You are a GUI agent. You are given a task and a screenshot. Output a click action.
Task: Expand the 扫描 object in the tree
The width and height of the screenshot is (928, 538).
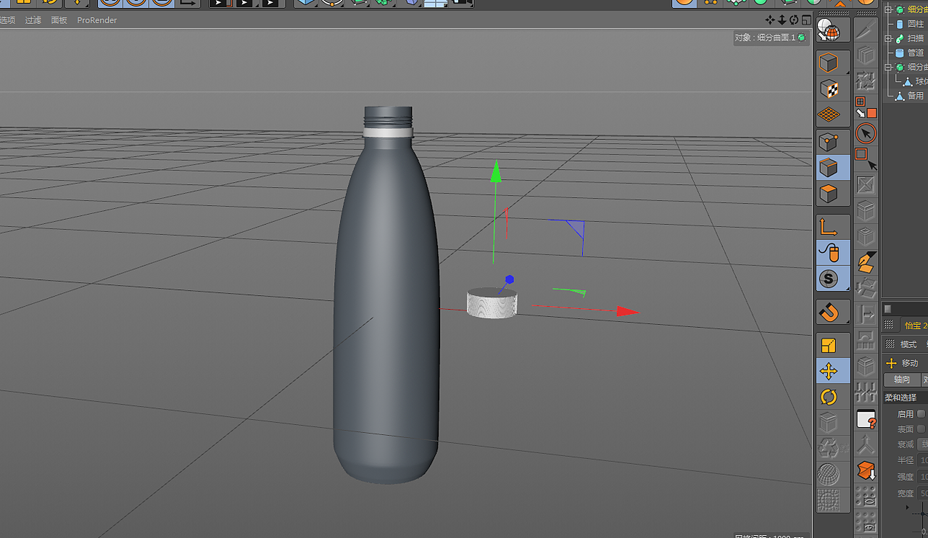pos(889,38)
